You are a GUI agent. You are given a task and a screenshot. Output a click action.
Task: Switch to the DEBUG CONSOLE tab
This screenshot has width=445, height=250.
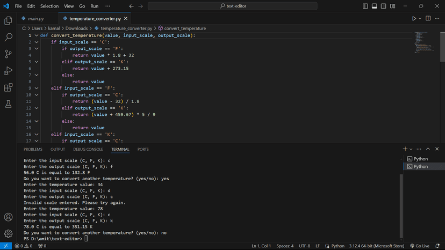(88, 149)
